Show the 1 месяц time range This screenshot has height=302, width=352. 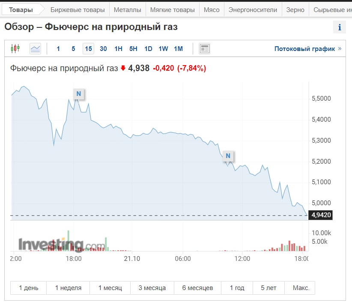[110, 288]
